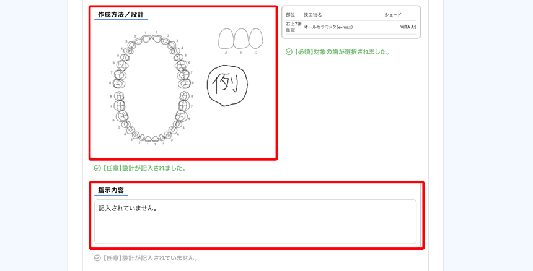Viewport: 533px width, 271px height.
Task: Click the upper number 7 molar on chart's right side
Action: point(184,74)
